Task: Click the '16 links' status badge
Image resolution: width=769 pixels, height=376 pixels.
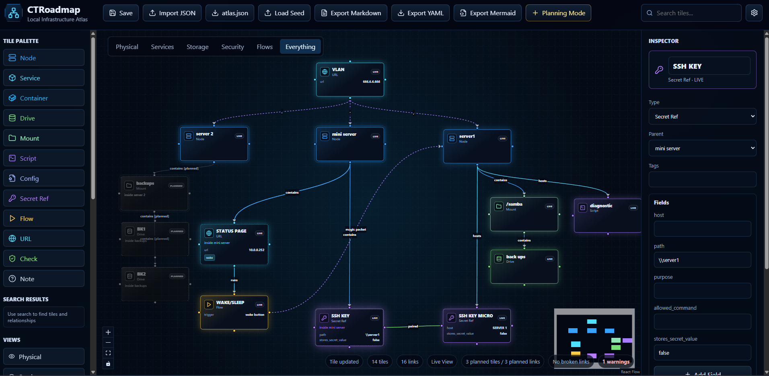Action: pyautogui.click(x=409, y=362)
